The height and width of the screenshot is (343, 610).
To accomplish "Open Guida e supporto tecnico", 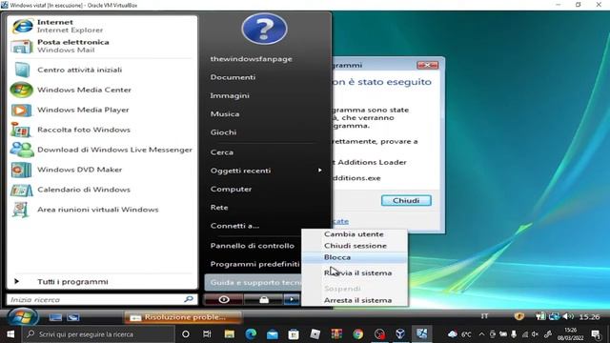I will click(x=253, y=283).
